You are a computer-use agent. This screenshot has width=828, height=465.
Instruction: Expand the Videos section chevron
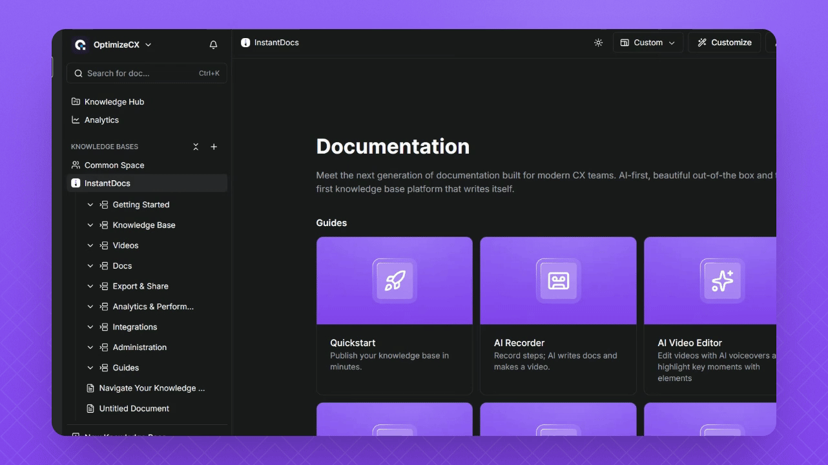pos(90,245)
